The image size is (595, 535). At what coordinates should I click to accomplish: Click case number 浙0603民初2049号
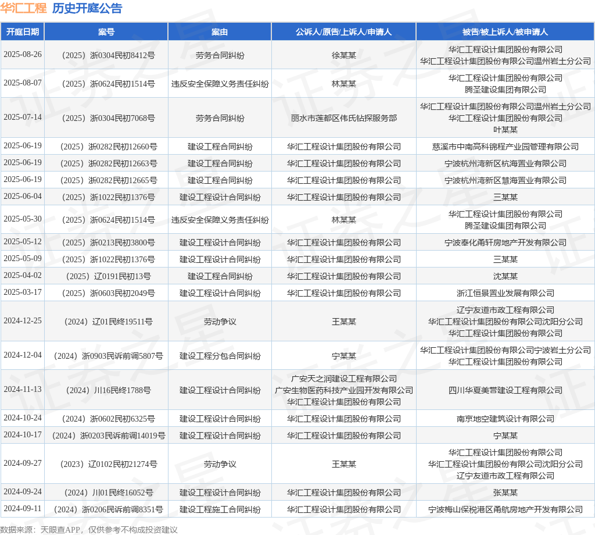coord(109,293)
